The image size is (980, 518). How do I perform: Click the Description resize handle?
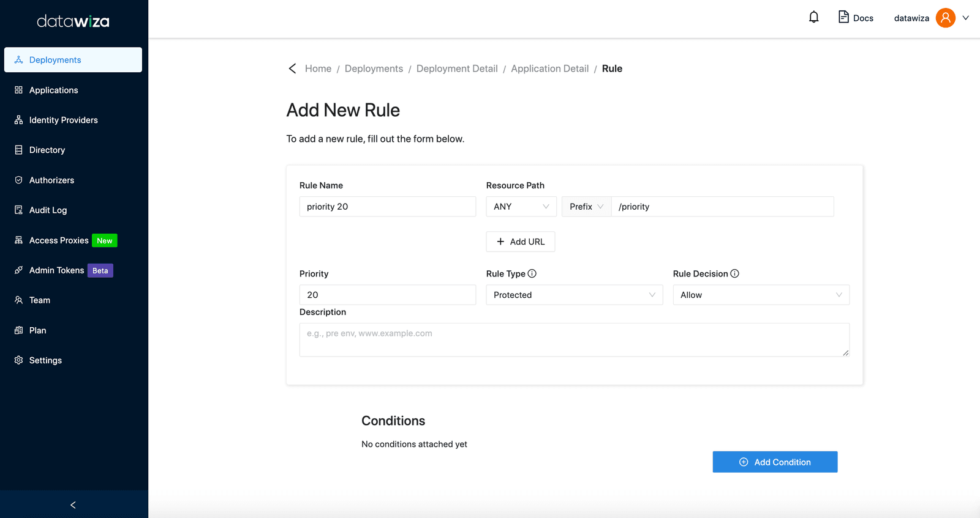pyautogui.click(x=846, y=353)
